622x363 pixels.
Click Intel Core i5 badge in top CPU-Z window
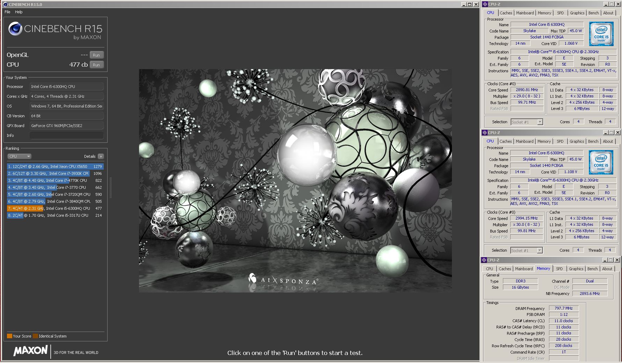tap(601, 34)
